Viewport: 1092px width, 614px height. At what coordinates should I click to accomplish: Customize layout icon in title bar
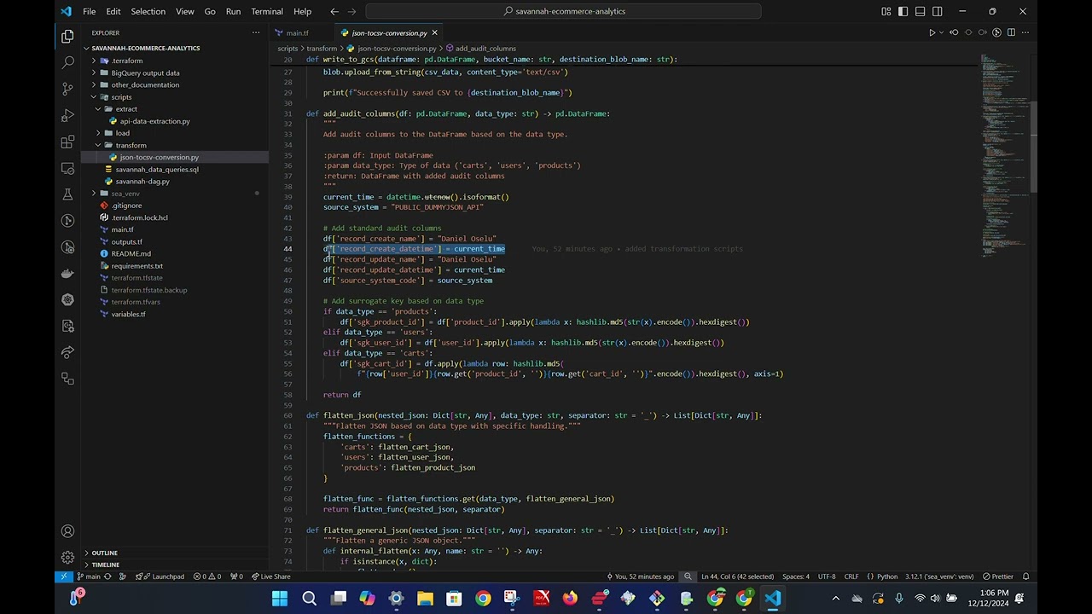click(x=886, y=11)
